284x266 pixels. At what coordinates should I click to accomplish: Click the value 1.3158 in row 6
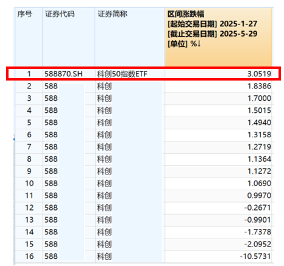point(259,135)
